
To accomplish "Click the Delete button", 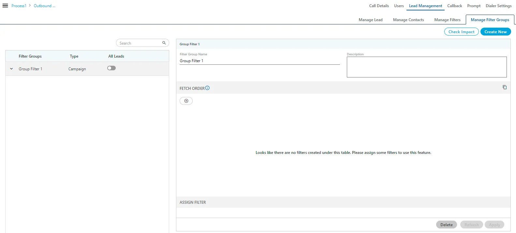I will [x=446, y=225].
